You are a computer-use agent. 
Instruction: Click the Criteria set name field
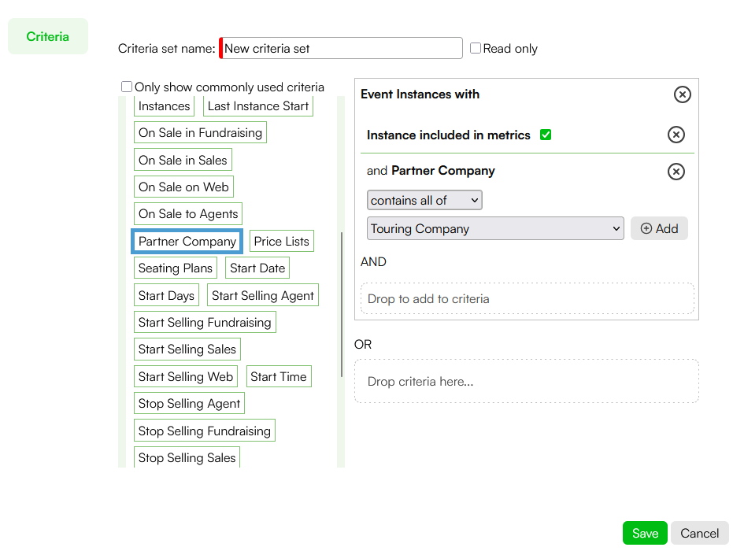click(341, 48)
